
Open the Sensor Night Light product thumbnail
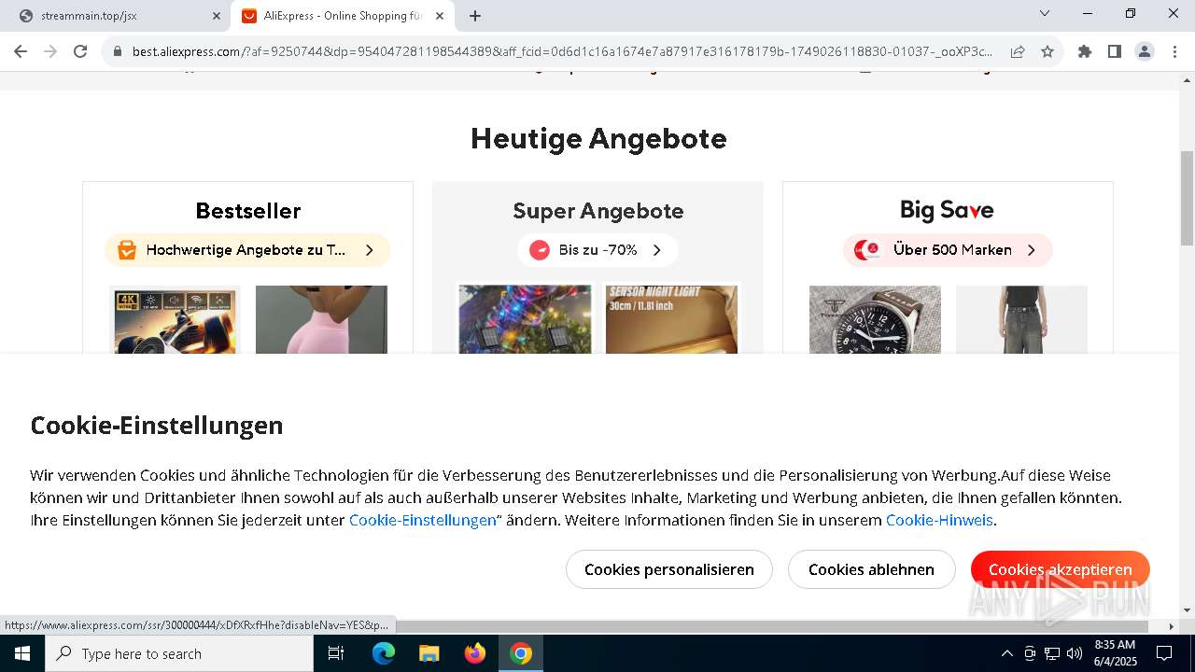point(671,320)
